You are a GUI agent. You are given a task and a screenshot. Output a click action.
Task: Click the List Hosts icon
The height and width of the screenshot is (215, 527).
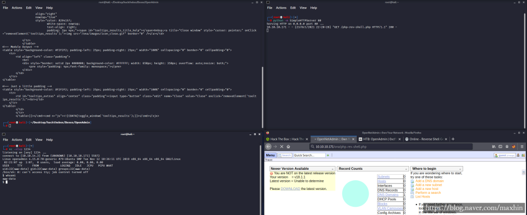412,196
